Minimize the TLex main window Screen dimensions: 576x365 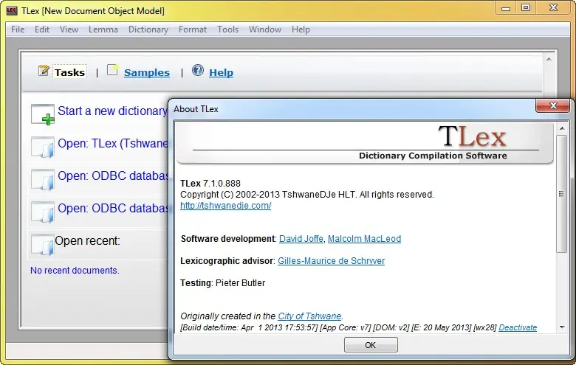[x=506, y=7]
